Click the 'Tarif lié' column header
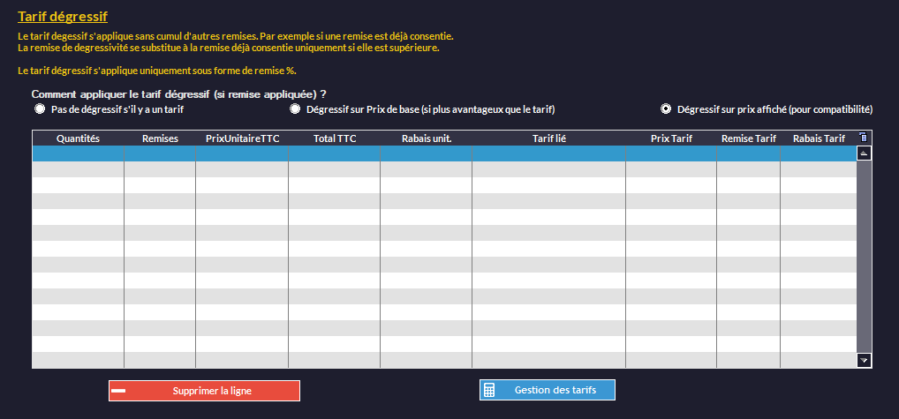 tap(548, 138)
